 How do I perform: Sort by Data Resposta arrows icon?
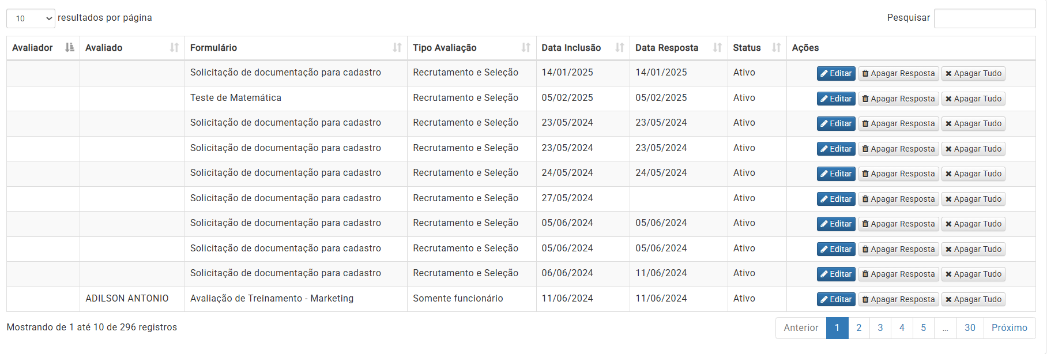coord(717,48)
